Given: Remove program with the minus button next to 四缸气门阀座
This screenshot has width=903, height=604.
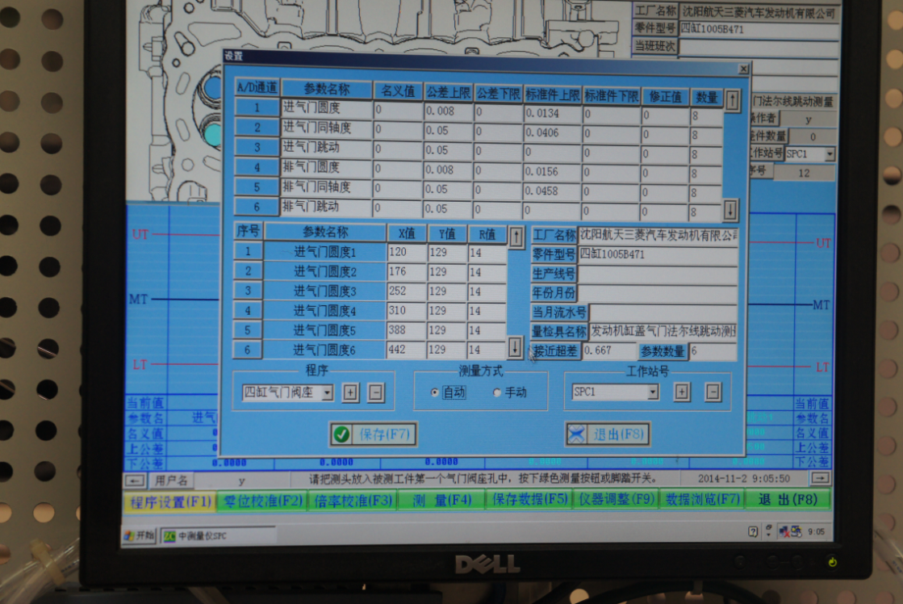Looking at the screenshot, I should (x=375, y=393).
